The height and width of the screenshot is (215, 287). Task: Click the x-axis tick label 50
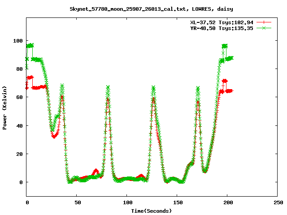78,202
